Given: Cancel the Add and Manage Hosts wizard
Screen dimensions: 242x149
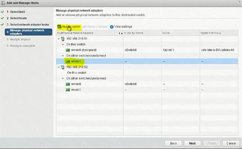Looking at the screenshot, I should coord(231,143).
